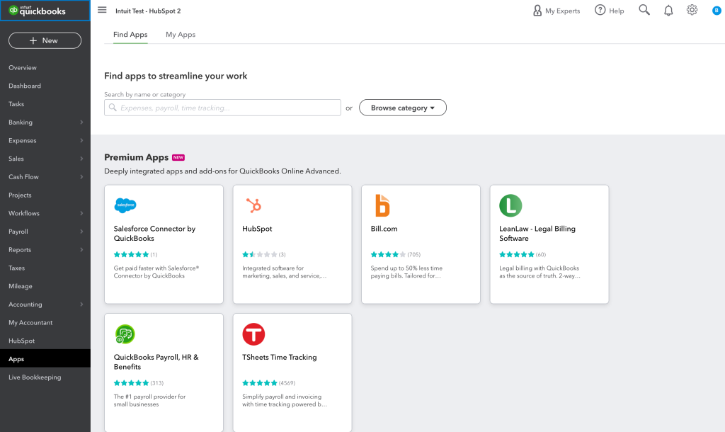Click the Get paid faster with Salesforce description
This screenshot has height=432, width=725.
click(156, 272)
